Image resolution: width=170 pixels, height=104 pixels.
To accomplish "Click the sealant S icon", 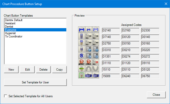I will [x=82, y=56].
